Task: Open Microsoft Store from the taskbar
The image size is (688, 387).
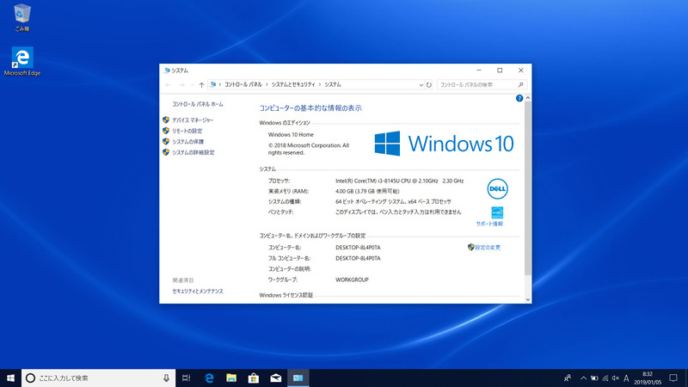Action: coord(253,378)
